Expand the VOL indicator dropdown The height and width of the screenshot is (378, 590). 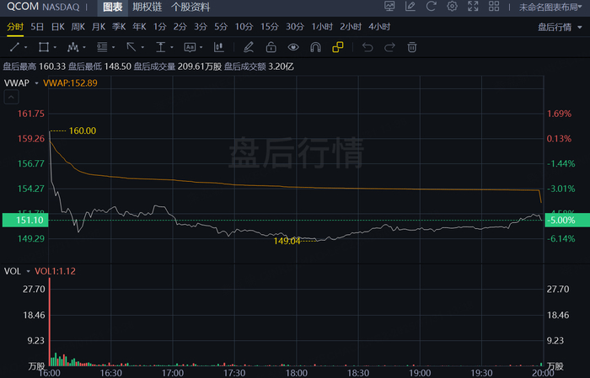pos(28,271)
